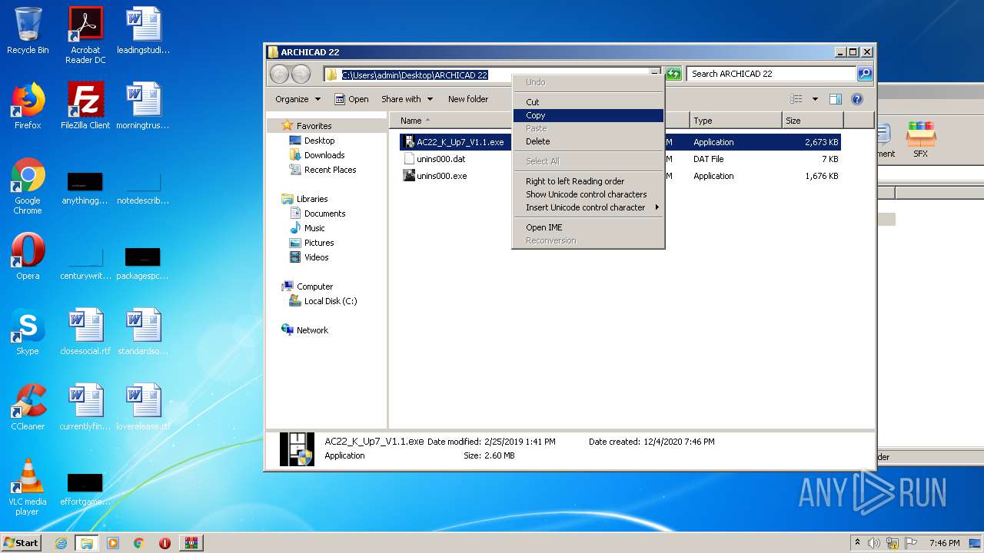This screenshot has height=553, width=984.
Task: Select unins000.exe file
Action: click(620, 176)
